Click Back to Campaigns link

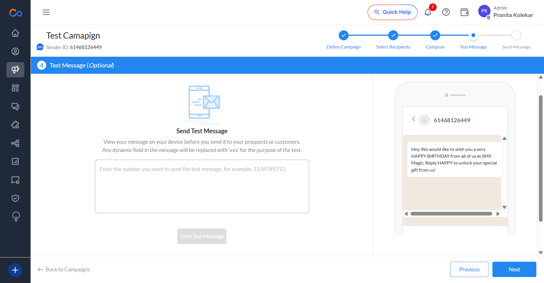click(x=64, y=269)
